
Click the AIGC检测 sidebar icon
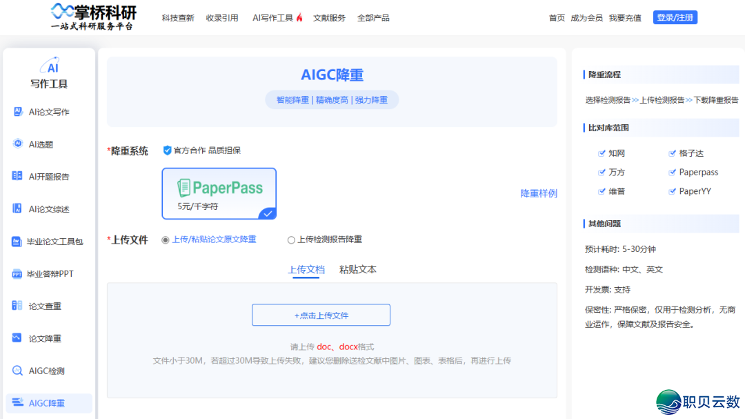[x=18, y=371]
